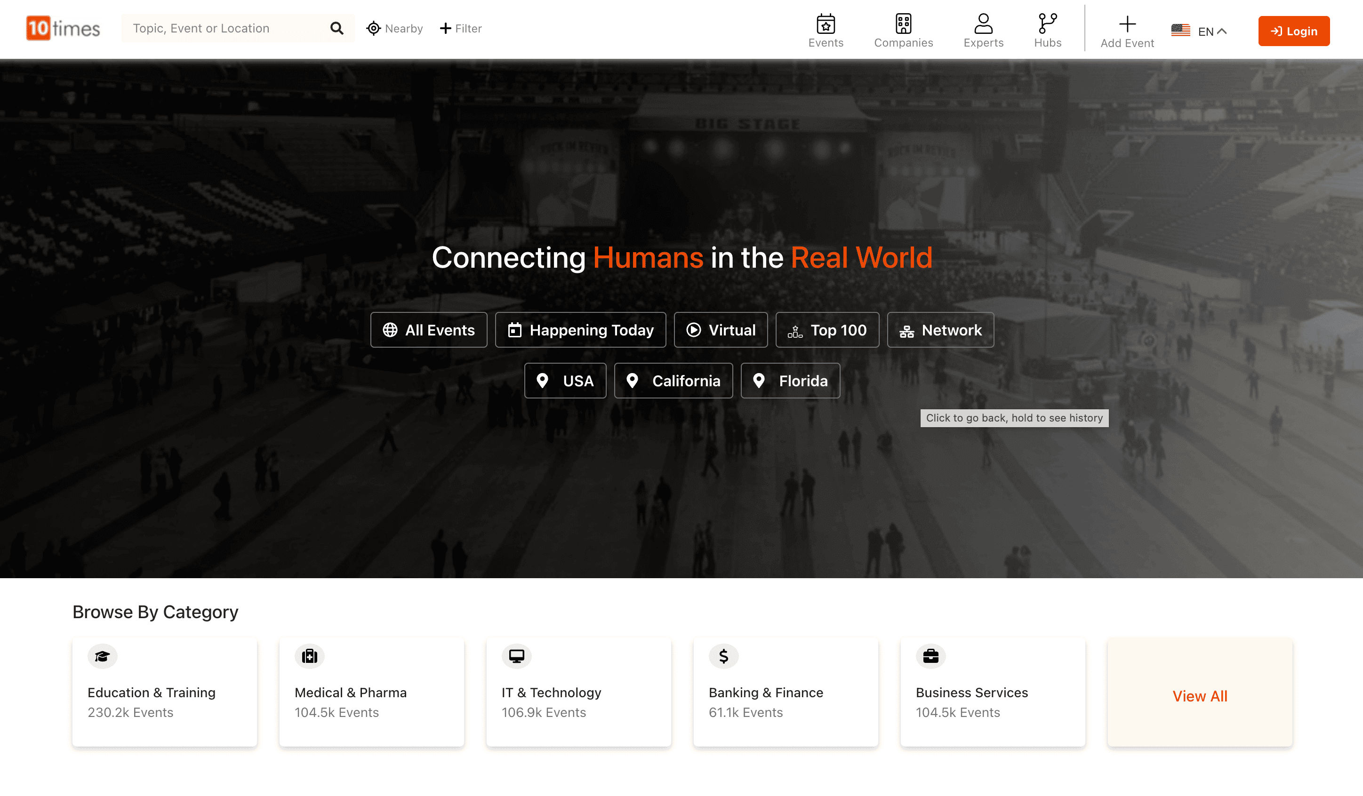Viewport: 1363px width, 796px height.
Task: Click View All categories link
Action: coord(1199,696)
